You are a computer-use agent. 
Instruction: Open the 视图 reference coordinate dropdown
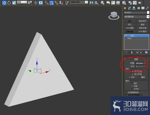22,2
